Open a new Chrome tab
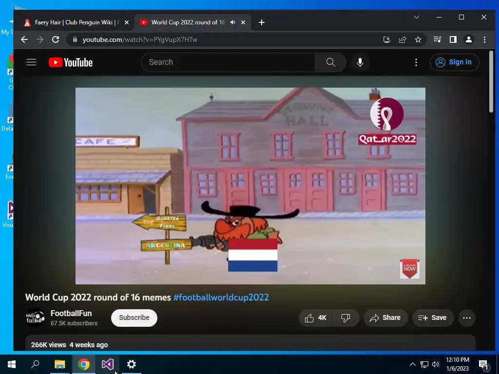Image resolution: width=499 pixels, height=374 pixels. [262, 22]
